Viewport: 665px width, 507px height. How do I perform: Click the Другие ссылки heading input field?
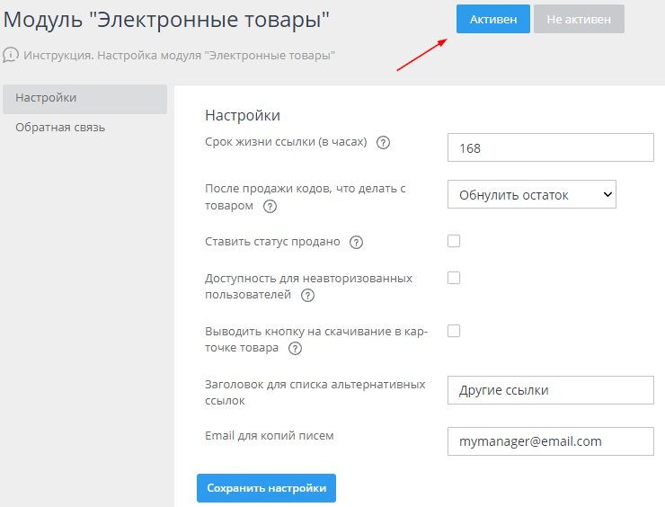550,390
